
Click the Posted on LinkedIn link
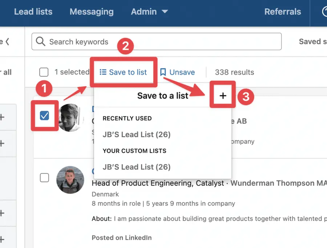pos(121,237)
